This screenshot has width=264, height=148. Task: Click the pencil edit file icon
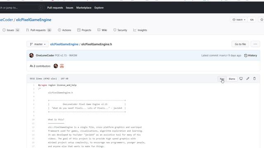click(x=247, y=79)
